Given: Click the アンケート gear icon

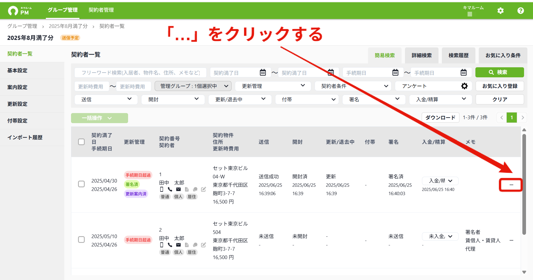Looking at the screenshot, I should [464, 86].
